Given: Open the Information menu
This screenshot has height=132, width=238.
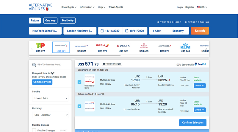Looking at the screenshot, I should click(x=87, y=7).
